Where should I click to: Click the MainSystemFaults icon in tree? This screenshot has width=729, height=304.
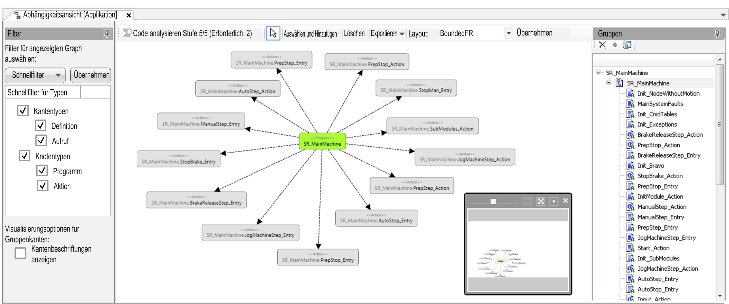630,104
